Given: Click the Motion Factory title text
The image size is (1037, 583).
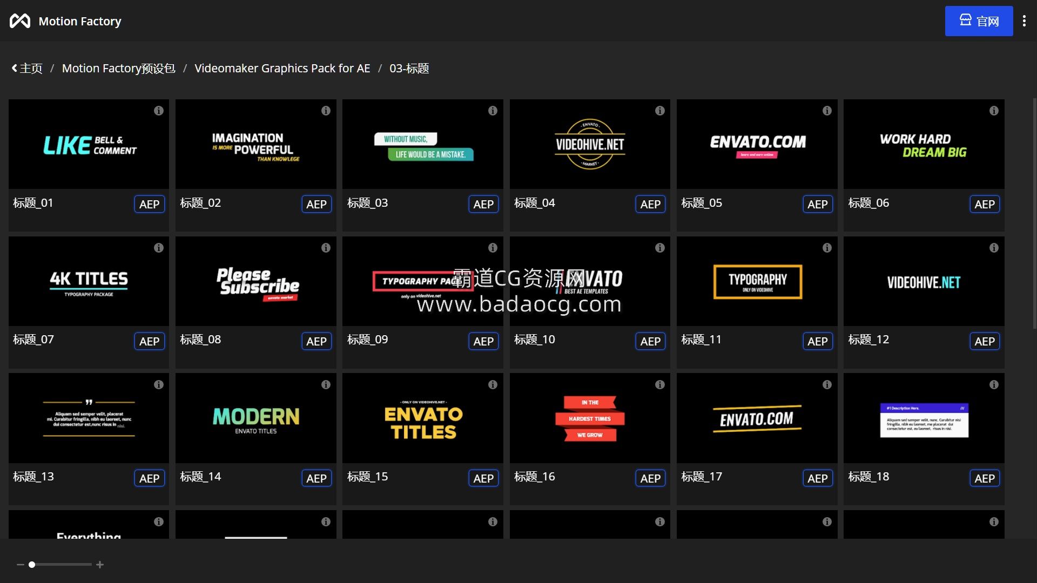Looking at the screenshot, I should [80, 21].
